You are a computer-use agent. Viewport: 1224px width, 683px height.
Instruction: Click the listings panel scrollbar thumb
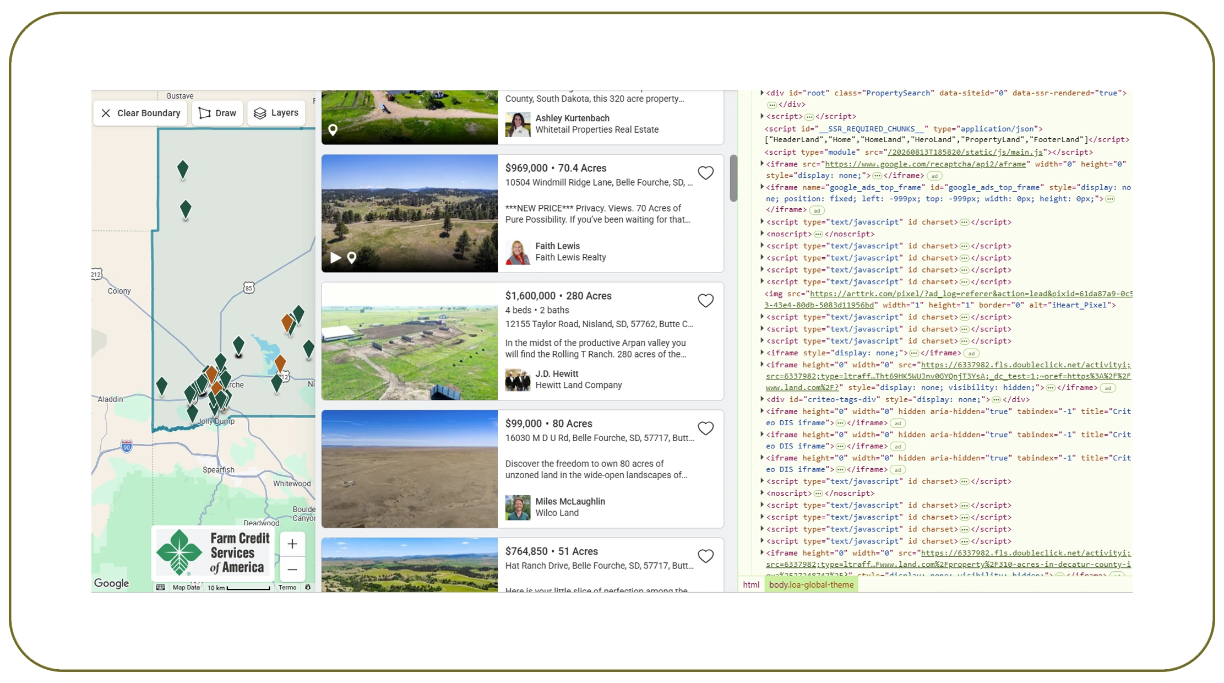(x=733, y=178)
